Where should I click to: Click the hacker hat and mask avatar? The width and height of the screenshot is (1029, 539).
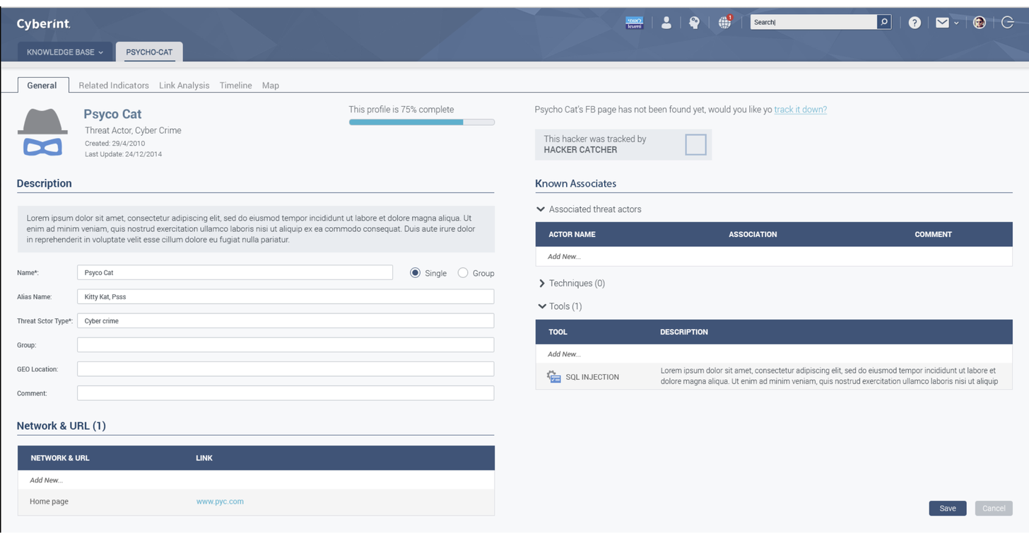(42, 132)
